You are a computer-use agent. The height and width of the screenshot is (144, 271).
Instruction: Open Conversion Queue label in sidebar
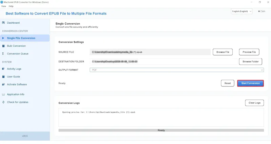tap(18, 54)
